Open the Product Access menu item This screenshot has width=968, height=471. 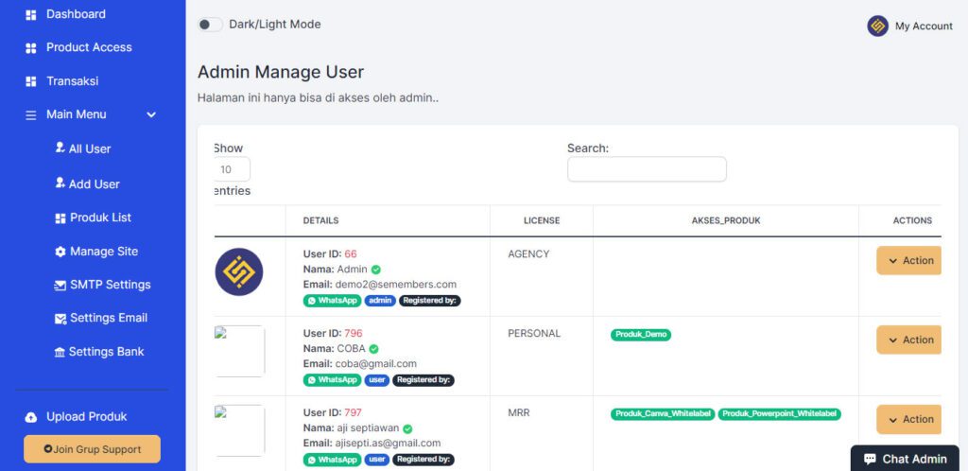[x=89, y=47]
